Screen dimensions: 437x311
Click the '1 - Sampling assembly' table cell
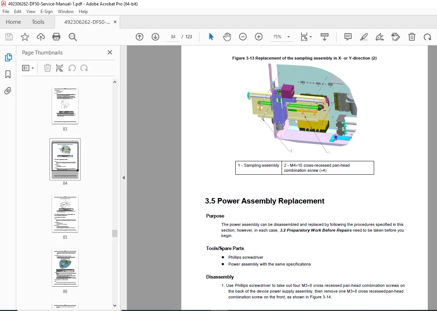tap(258, 168)
